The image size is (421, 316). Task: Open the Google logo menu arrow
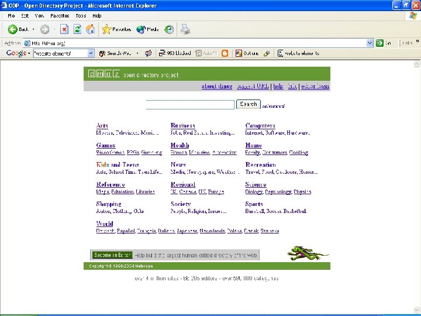[29, 53]
